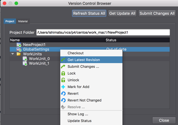Switch to the Material tab
178x125 pixels.
23,21
